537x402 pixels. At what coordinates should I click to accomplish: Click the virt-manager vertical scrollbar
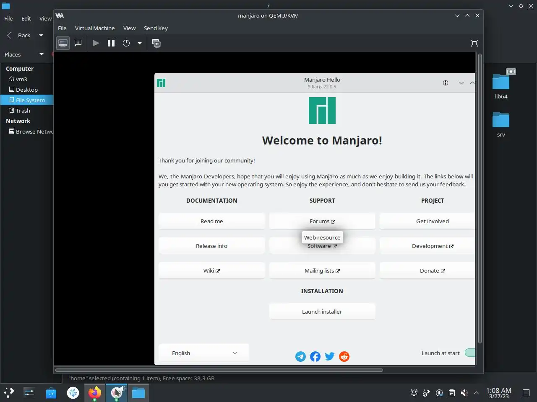[x=480, y=198]
